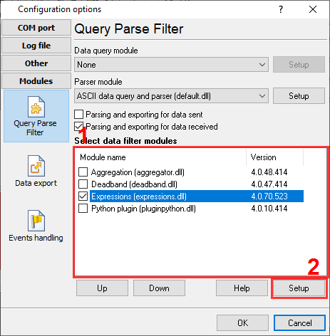Select the Python plugin (pluginpython.dll) row text

pos(143,209)
